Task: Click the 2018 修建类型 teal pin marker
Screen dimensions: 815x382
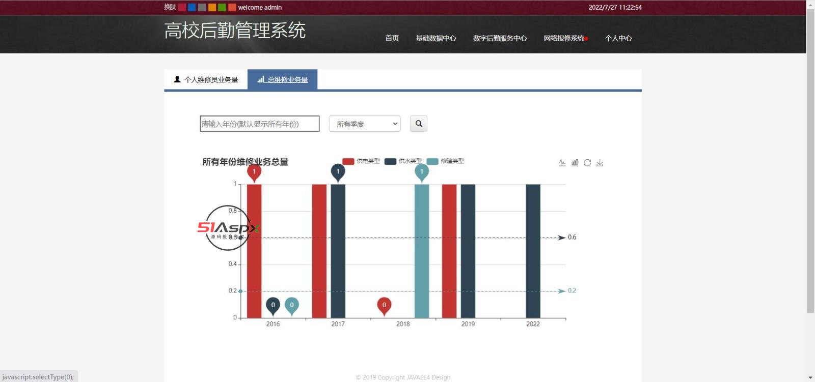Action: pyautogui.click(x=421, y=172)
